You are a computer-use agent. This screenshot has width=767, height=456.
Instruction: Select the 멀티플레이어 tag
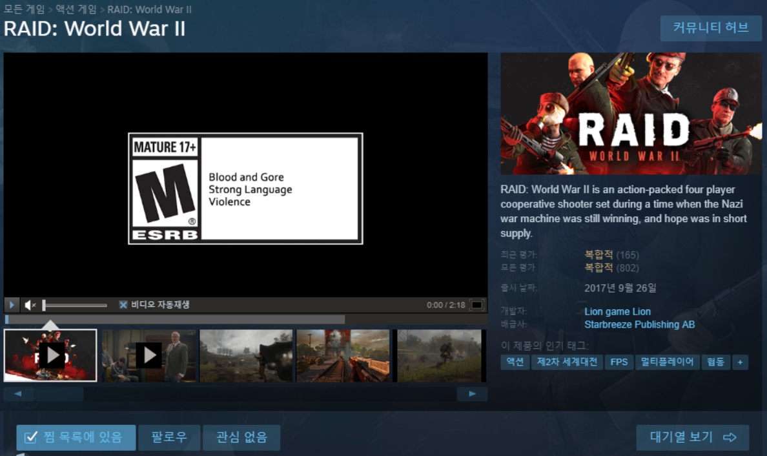pyautogui.click(x=667, y=362)
